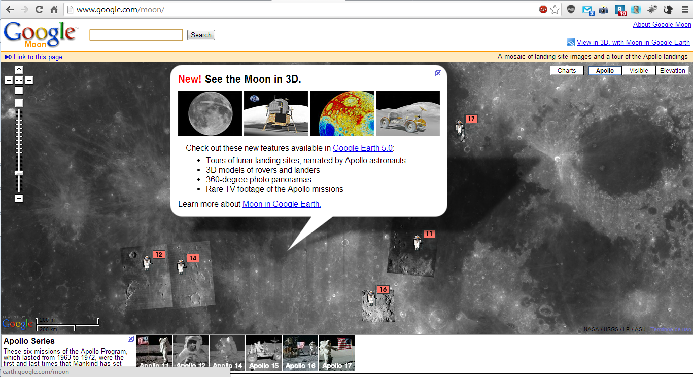Open the About Google Moon link
Image resolution: width=693 pixels, height=389 pixels.
click(x=662, y=24)
